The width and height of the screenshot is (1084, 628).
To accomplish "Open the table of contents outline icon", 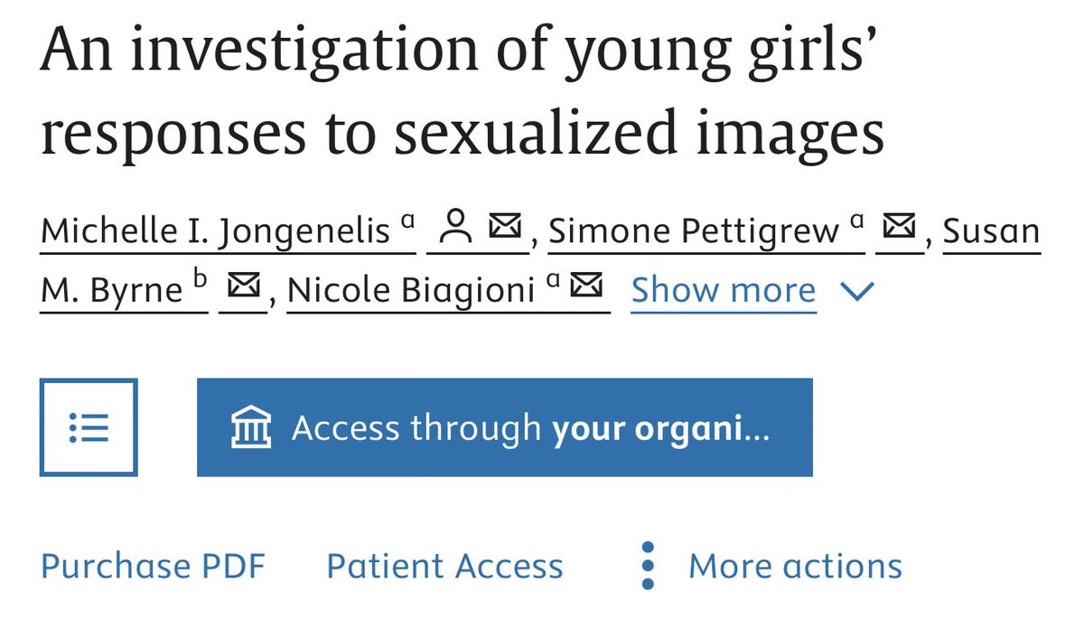I will click(89, 427).
